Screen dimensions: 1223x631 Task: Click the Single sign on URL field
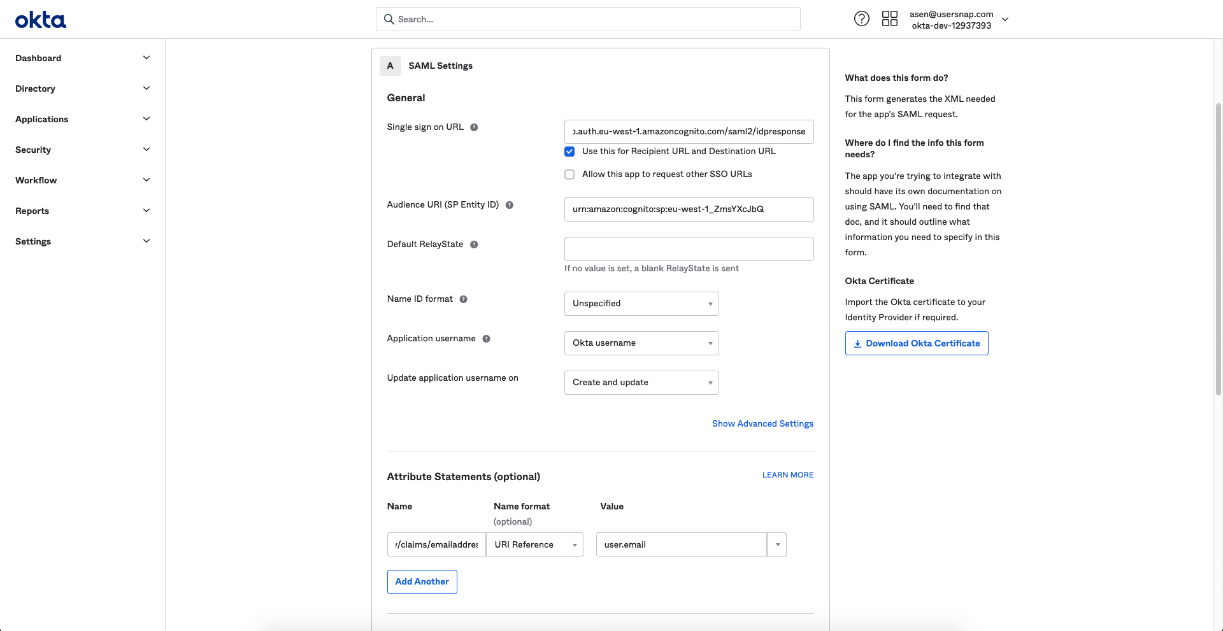click(689, 132)
